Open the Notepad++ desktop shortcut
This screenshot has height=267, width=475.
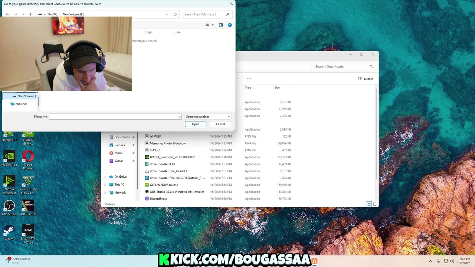point(9,137)
